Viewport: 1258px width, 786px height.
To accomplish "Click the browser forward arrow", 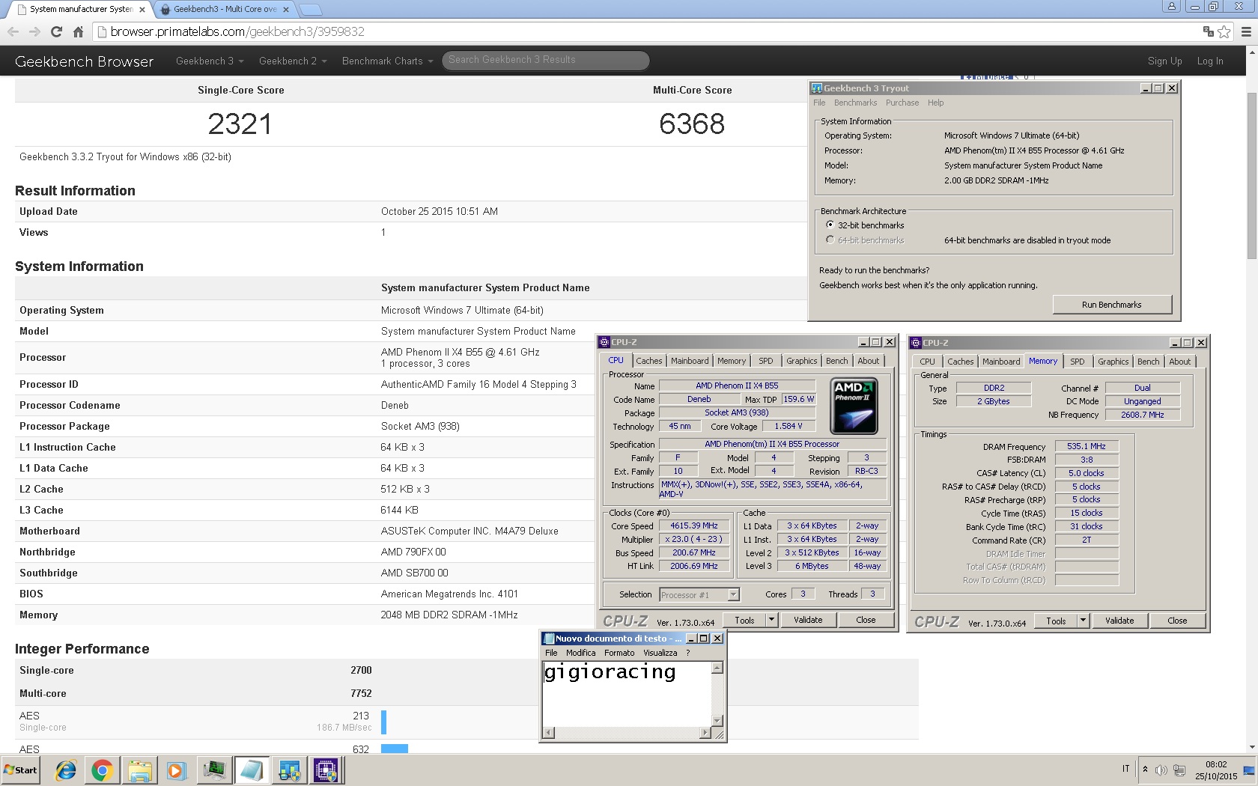I will pyautogui.click(x=34, y=31).
